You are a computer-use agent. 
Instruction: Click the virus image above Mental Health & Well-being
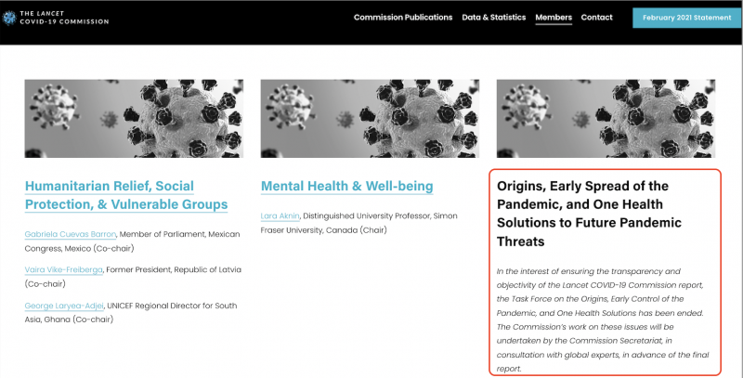371,118
